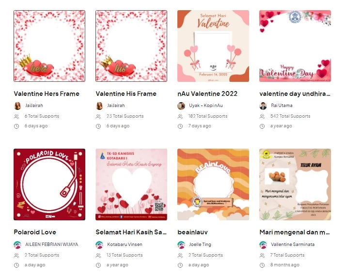Screen dimensions: 346x276
Task: Select the nAu Valentine 2022 frame image
Action: (x=213, y=46)
